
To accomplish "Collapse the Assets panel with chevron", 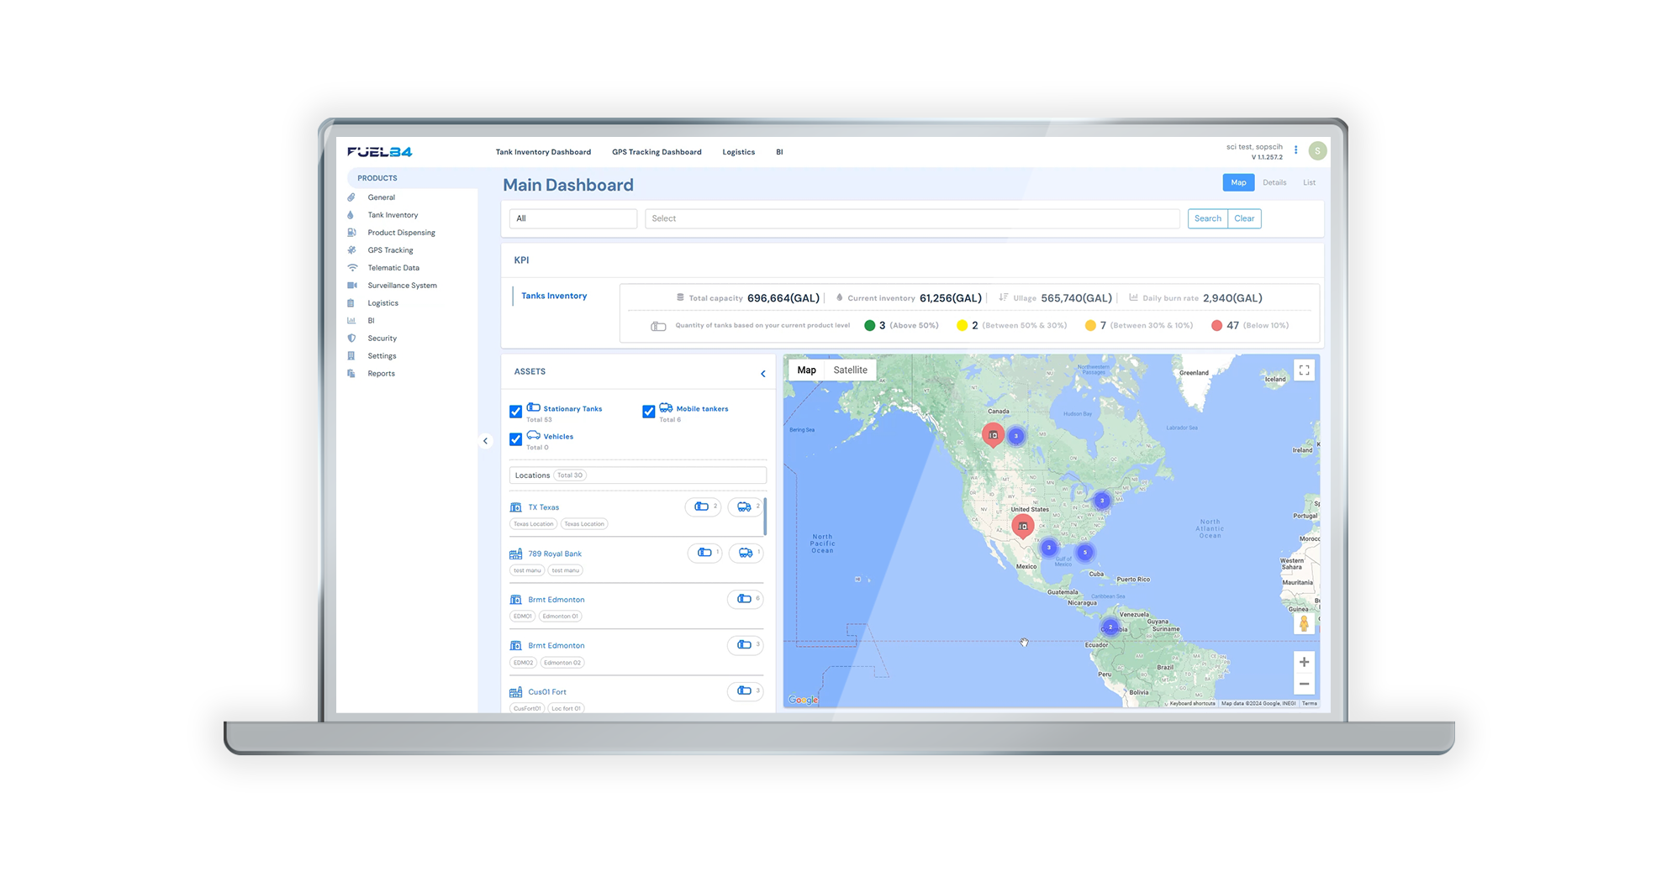I will (x=762, y=374).
